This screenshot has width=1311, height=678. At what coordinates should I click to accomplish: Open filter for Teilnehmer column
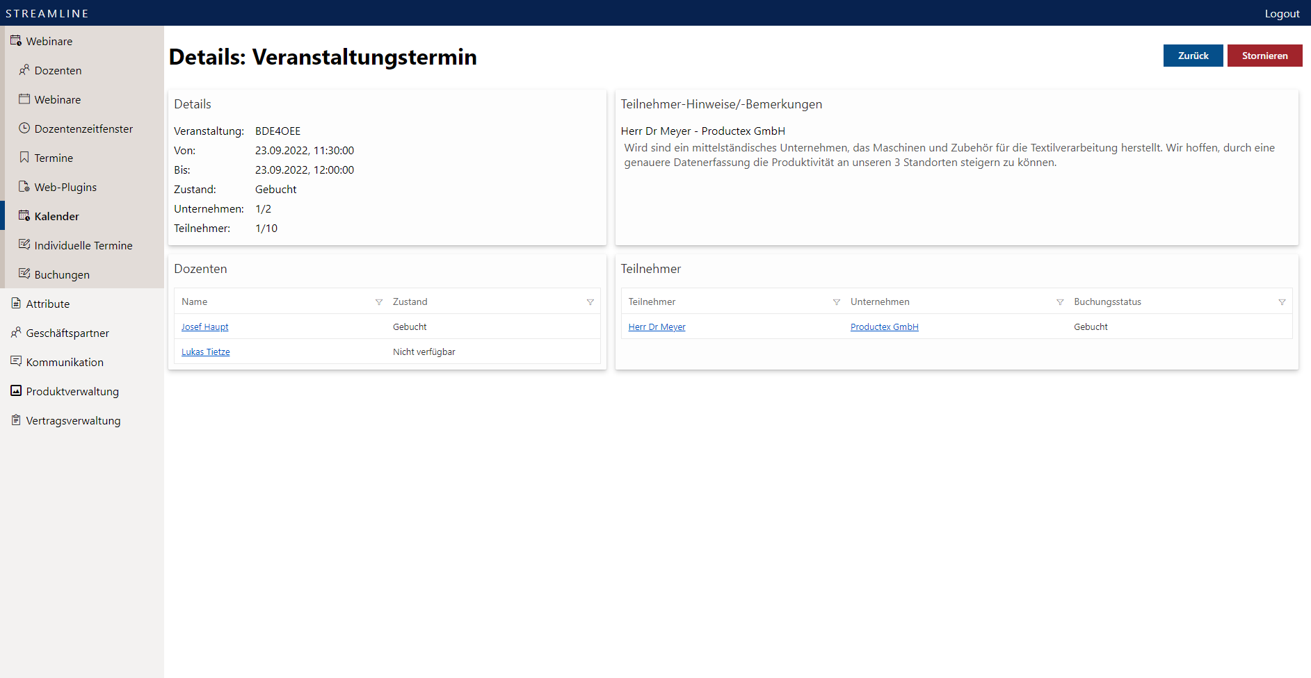coord(837,301)
